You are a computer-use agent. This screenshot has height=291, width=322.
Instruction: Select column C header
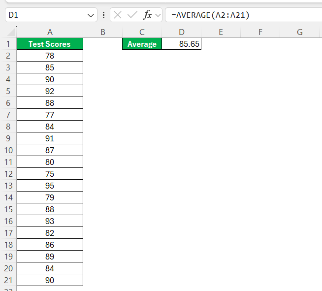[142, 32]
